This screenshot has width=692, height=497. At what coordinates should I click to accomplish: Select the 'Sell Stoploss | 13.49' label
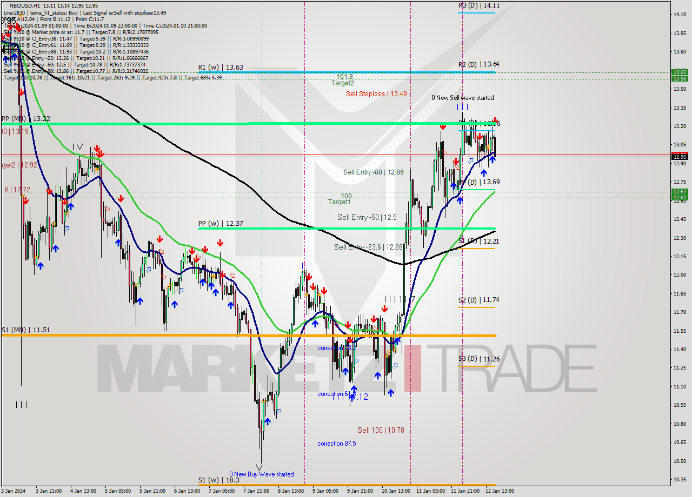tap(376, 94)
